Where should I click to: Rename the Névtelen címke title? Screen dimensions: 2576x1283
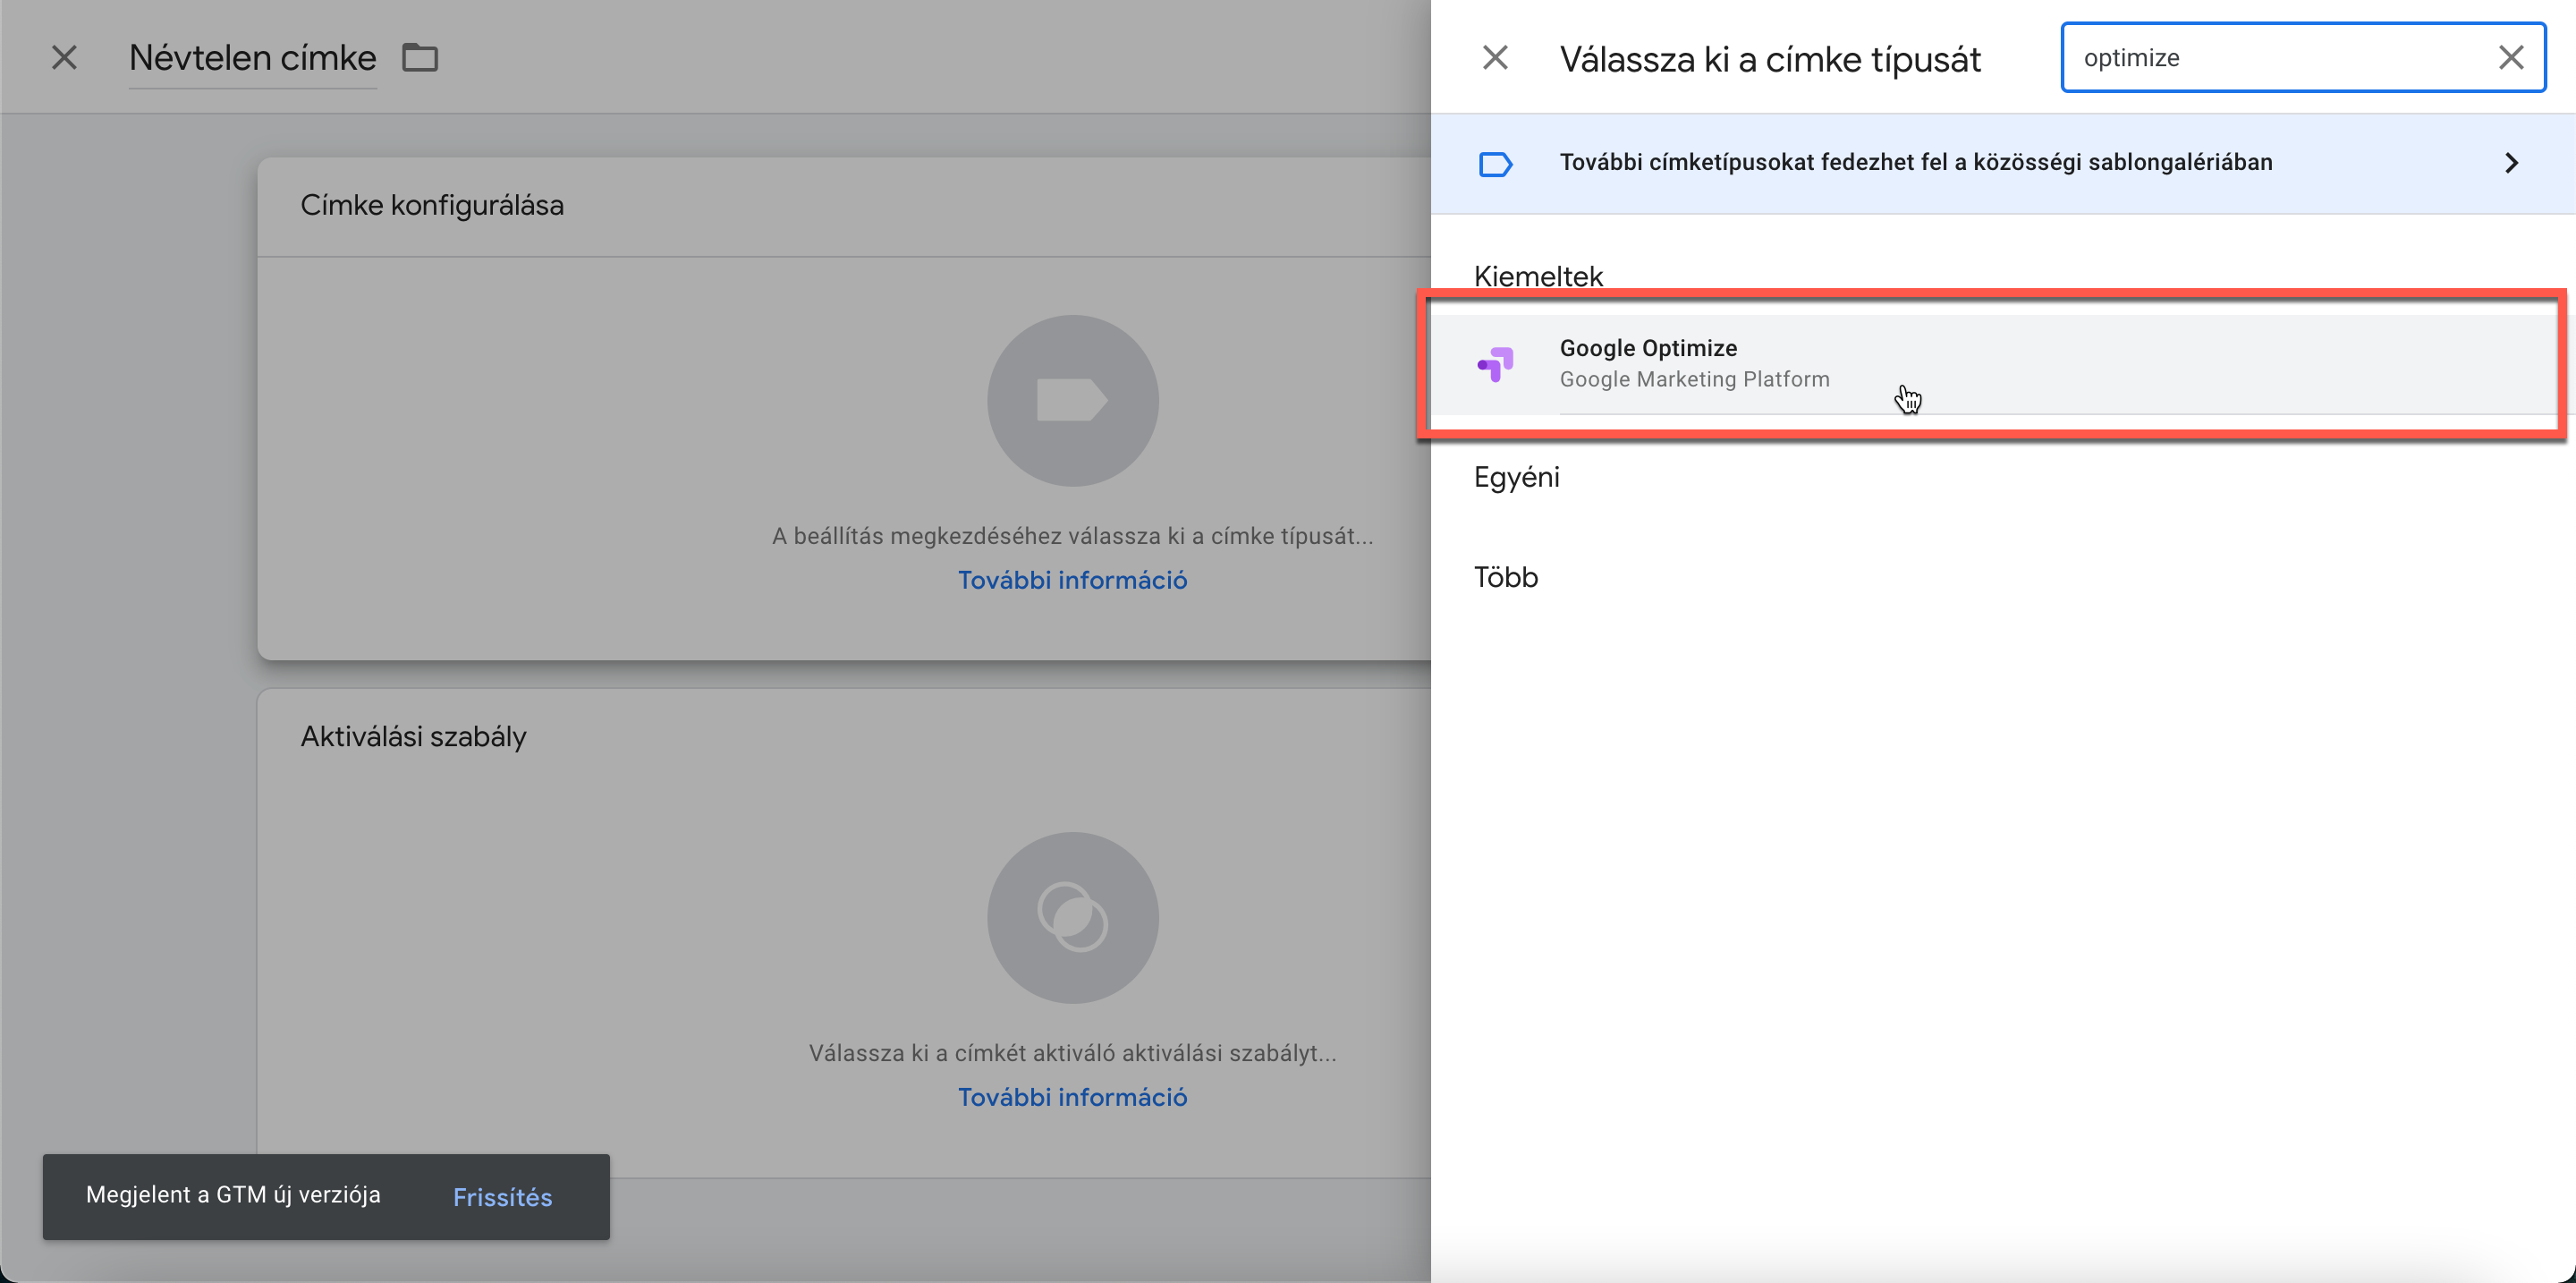coord(253,58)
